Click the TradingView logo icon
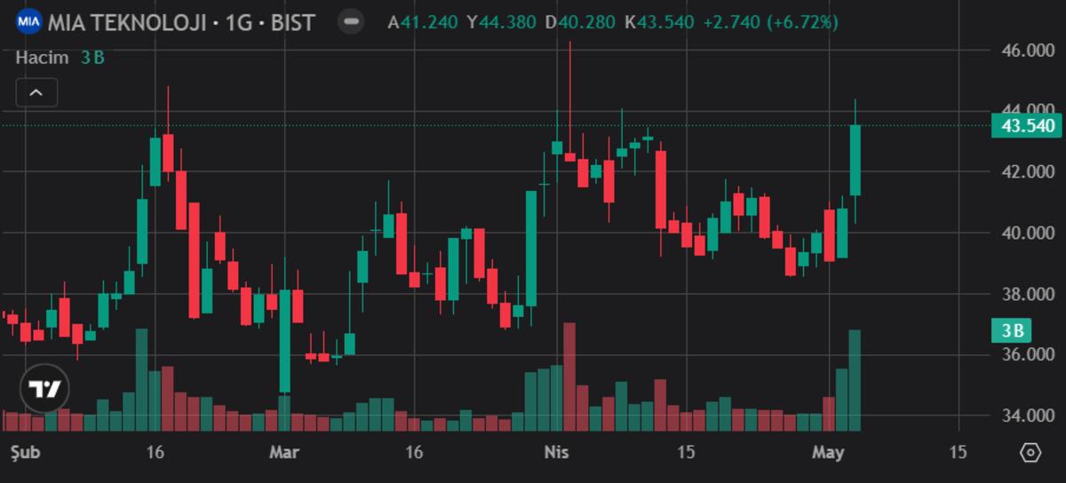The height and width of the screenshot is (483, 1066). (x=44, y=389)
